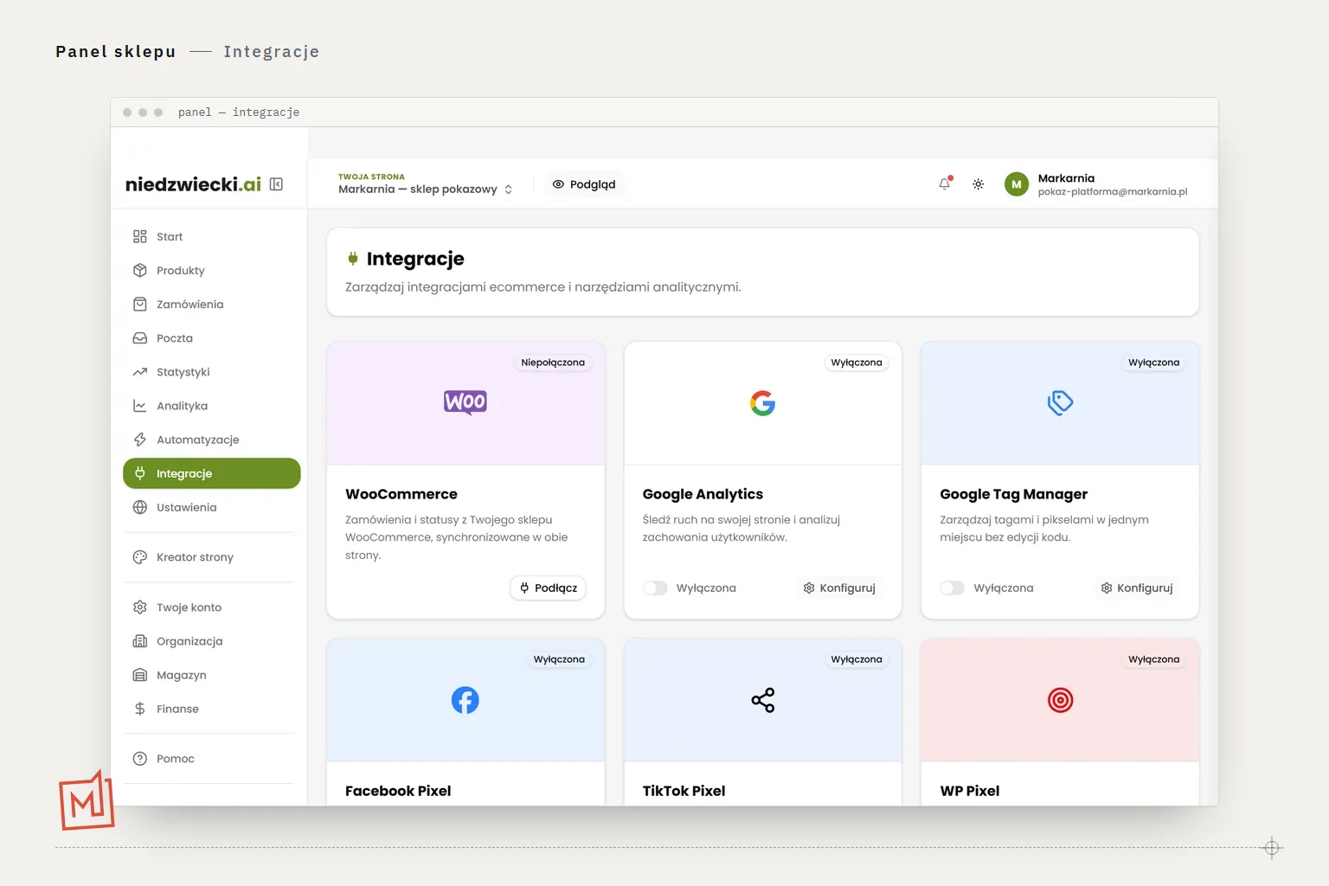Click the TikTok Pixel card title
Screen dimensions: 1329x886
[x=684, y=791]
